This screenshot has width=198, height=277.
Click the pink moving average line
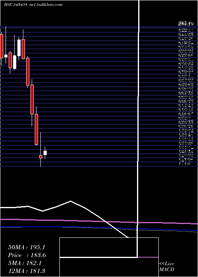[99, 221]
